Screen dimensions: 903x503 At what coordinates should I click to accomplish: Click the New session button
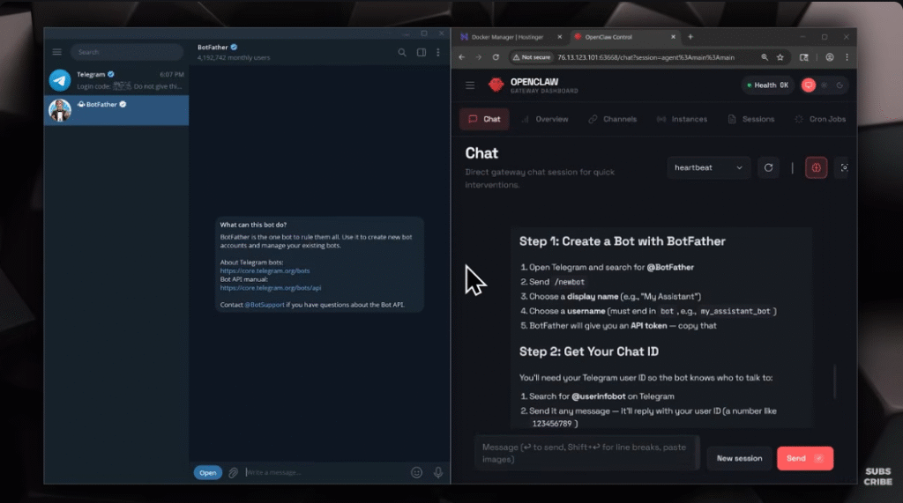740,458
